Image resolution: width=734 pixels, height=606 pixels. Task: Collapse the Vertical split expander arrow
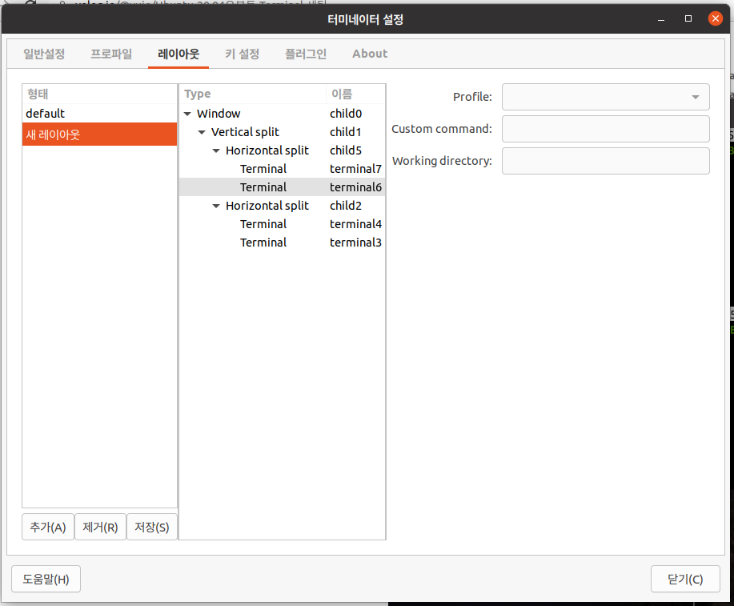(202, 132)
